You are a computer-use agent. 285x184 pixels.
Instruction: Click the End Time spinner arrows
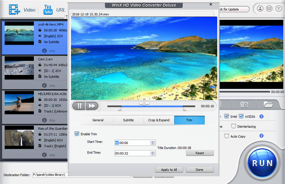point(153,153)
